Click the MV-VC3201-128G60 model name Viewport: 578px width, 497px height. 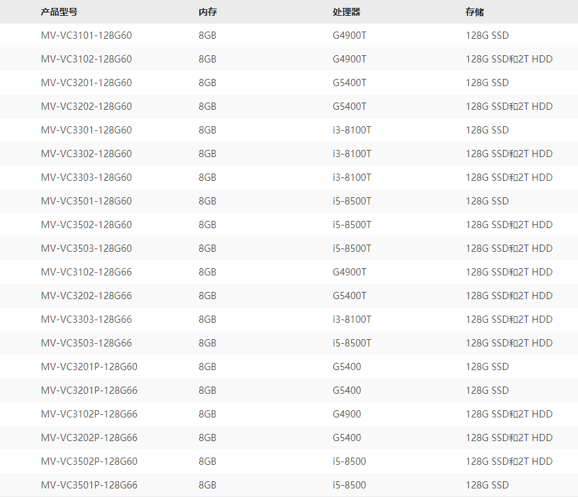(86, 83)
